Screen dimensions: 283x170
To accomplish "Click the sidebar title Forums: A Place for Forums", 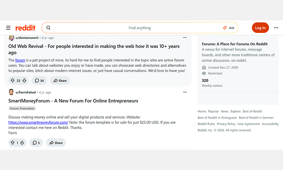I will point(235,44).
